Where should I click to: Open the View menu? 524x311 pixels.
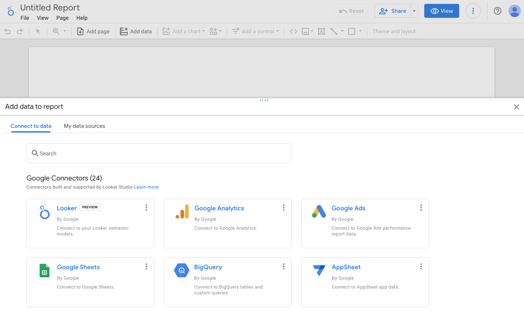pos(43,18)
